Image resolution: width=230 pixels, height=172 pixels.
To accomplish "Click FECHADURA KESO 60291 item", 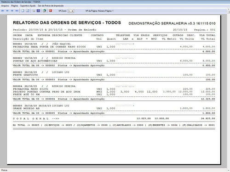I will 114,89.
